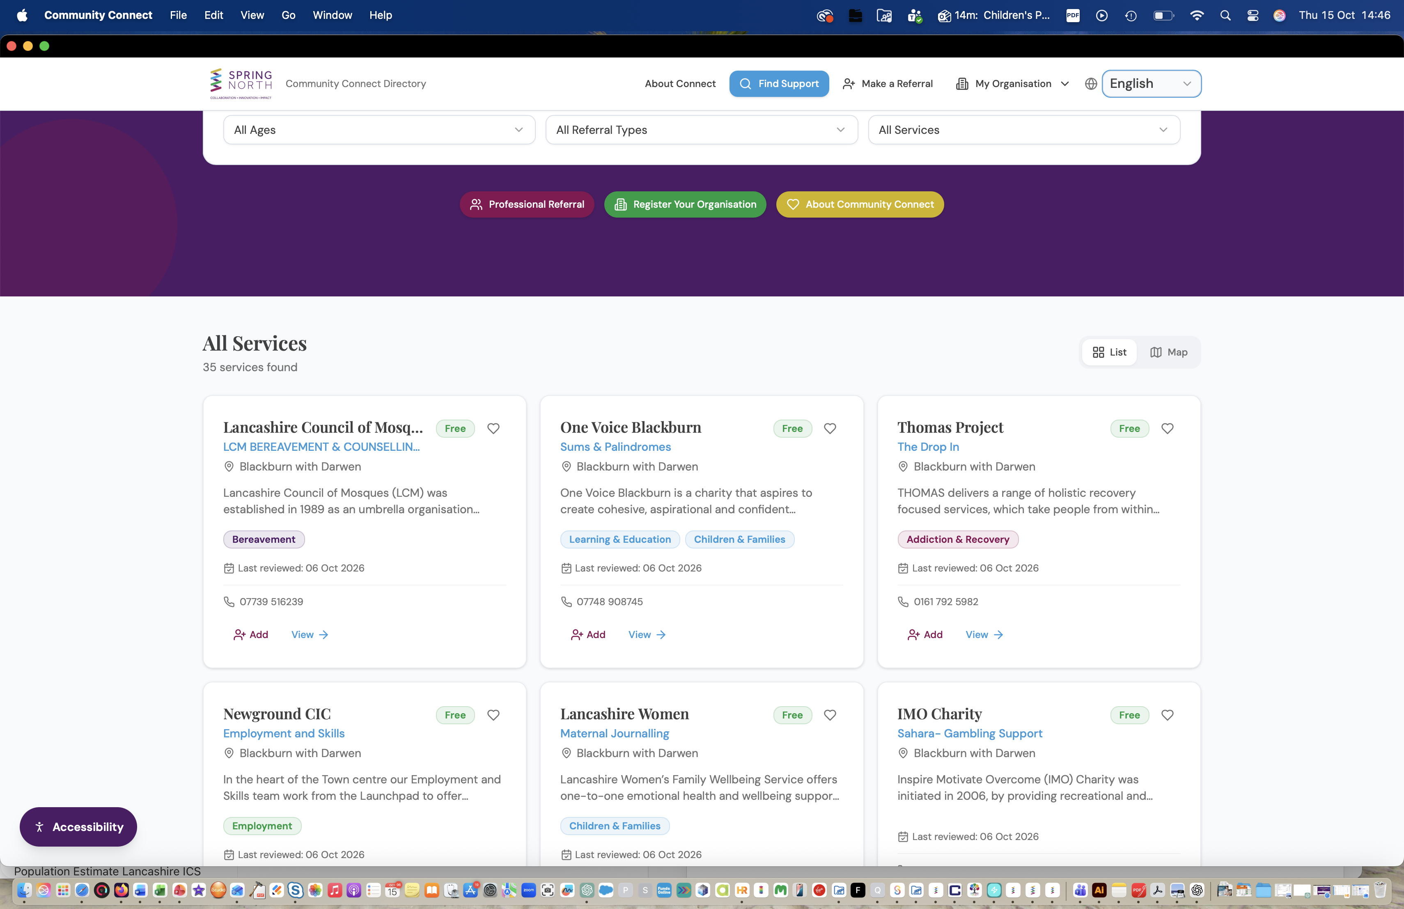Add Lancashire Council of Mosques to referral
The height and width of the screenshot is (909, 1404).
pos(251,635)
